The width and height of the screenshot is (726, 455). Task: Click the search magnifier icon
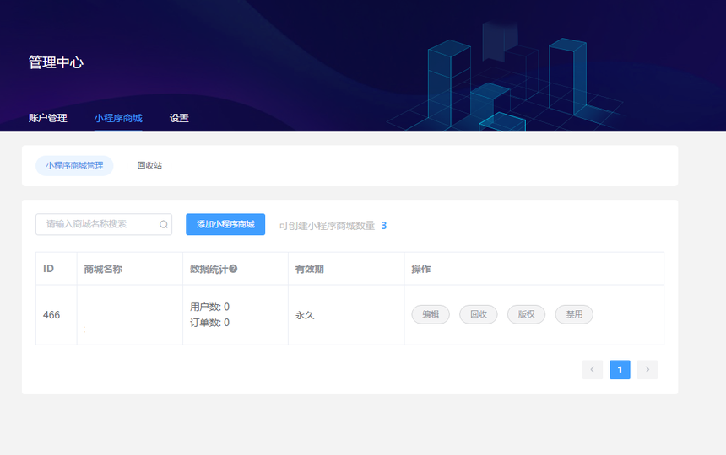(163, 225)
